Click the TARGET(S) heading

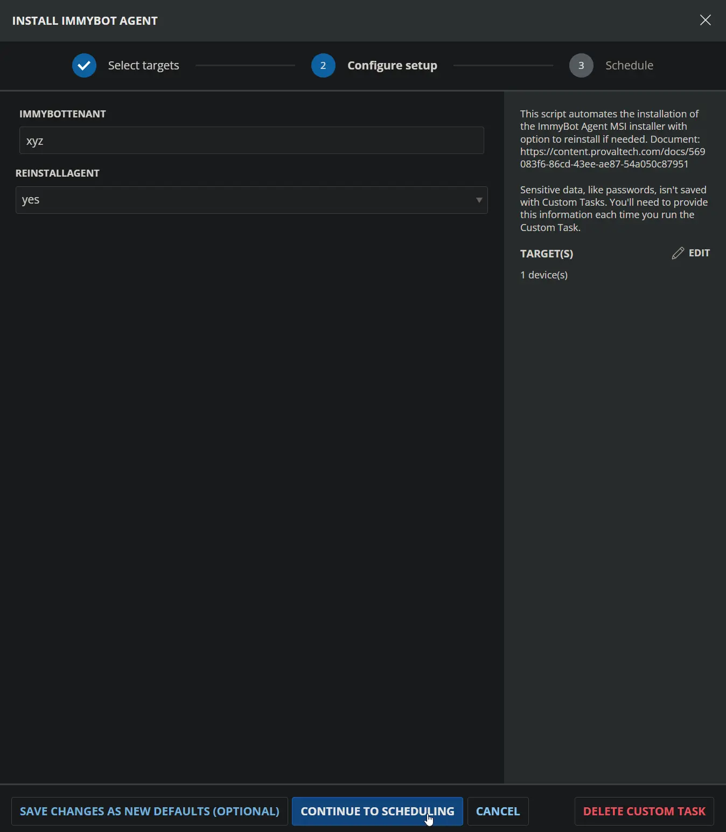tap(547, 254)
